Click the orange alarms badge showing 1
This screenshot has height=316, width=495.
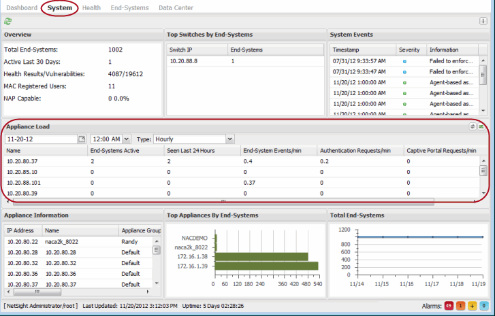(x=460, y=306)
